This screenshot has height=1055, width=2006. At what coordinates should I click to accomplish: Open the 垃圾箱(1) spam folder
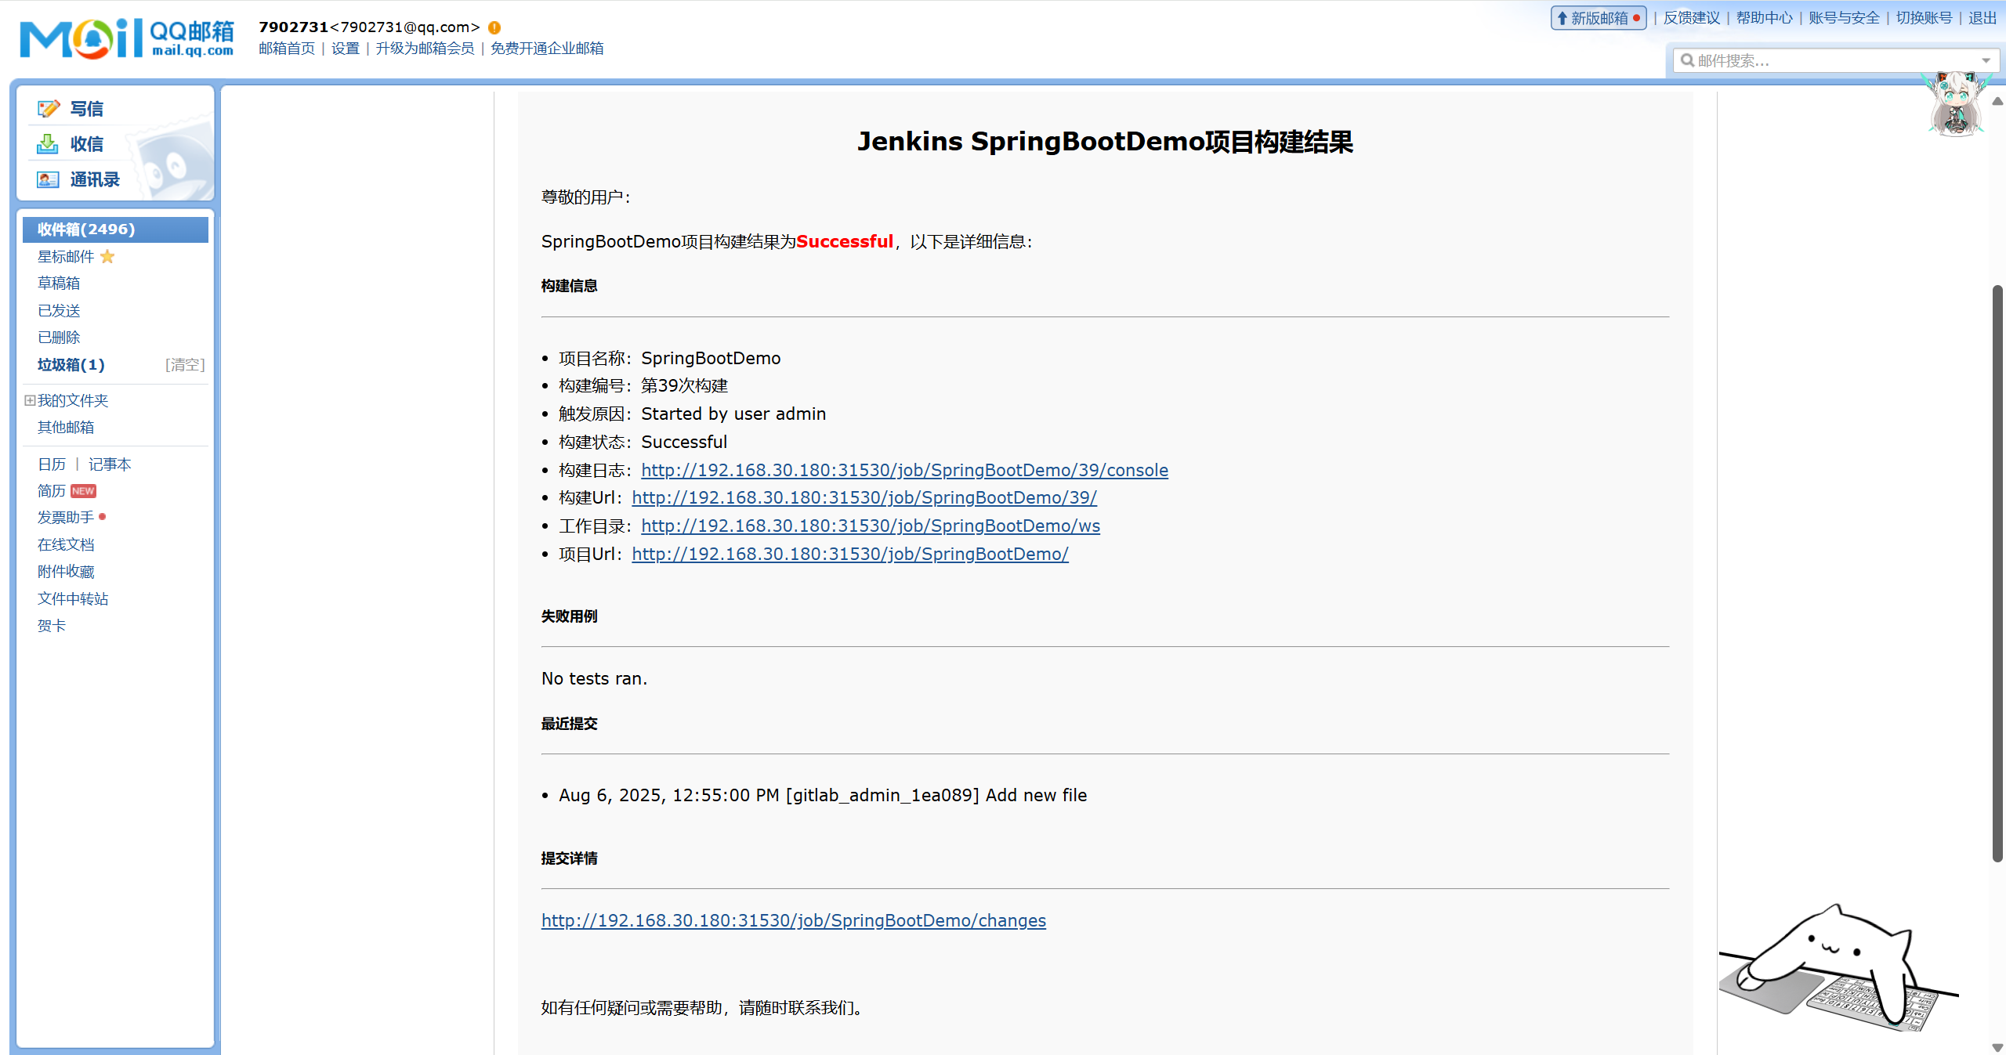(x=71, y=364)
